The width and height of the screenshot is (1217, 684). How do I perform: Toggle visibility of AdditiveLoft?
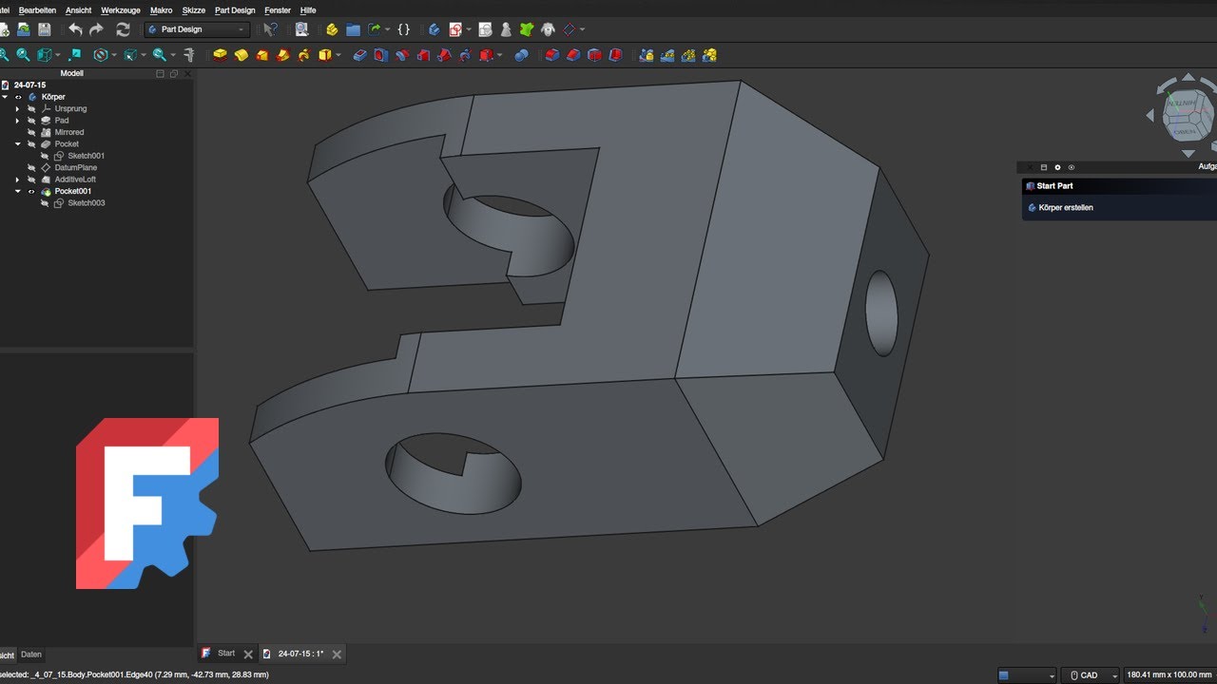pos(31,180)
